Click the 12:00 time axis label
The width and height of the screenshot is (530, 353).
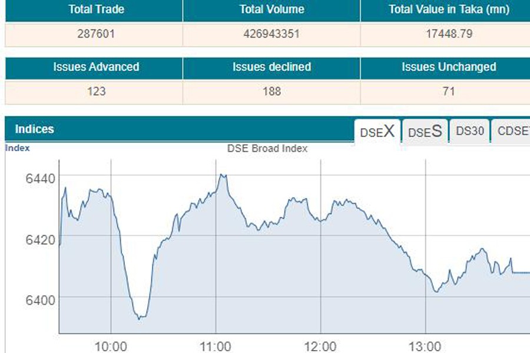coord(320,345)
